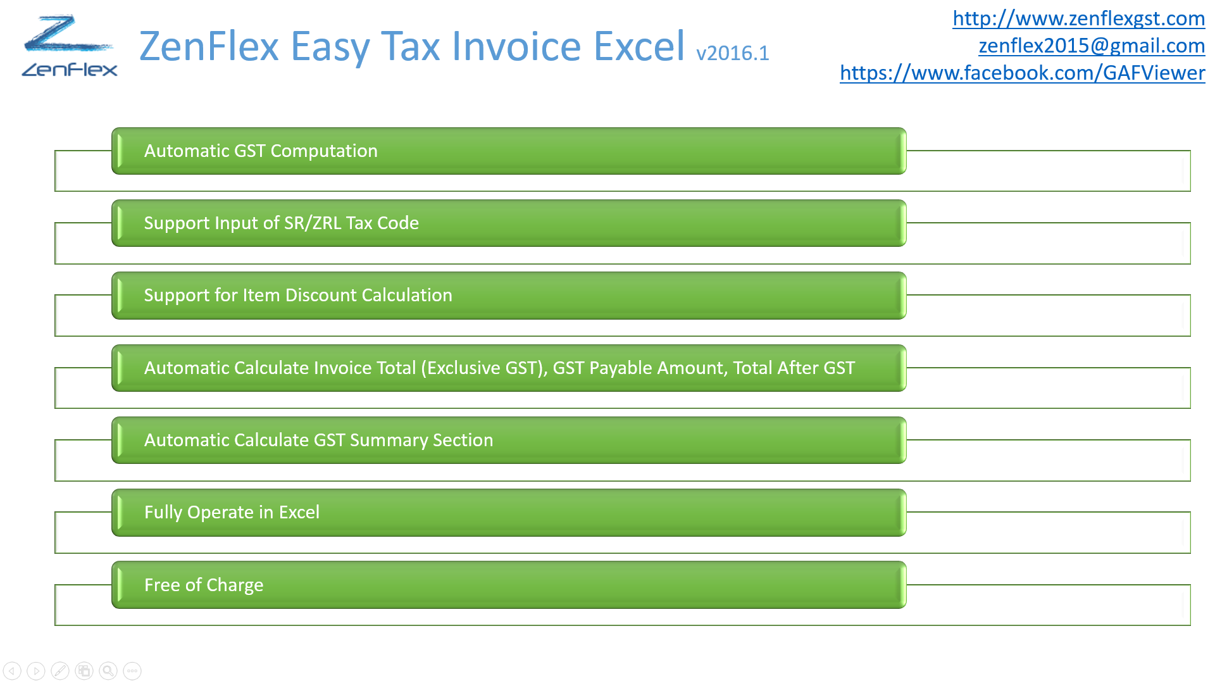Advance with the next slide arrow
This screenshot has height=681, width=1215.
coord(36,670)
